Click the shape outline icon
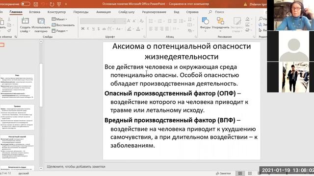The width and height of the screenshot is (314, 176). tap(247, 24)
